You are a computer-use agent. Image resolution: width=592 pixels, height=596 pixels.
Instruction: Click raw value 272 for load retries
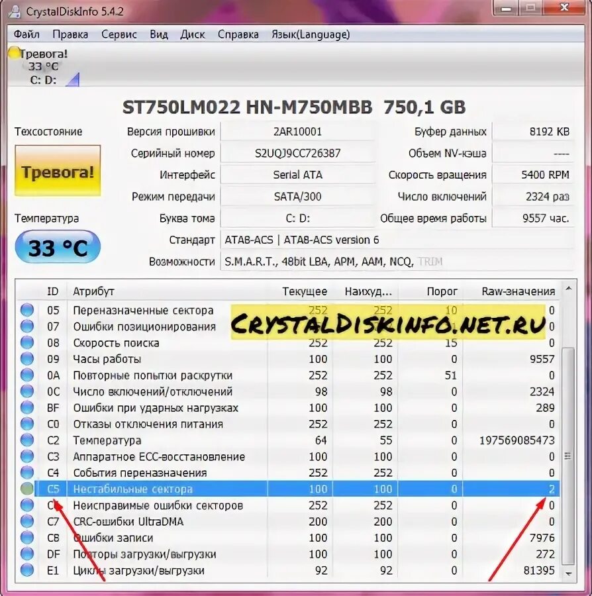pos(545,554)
